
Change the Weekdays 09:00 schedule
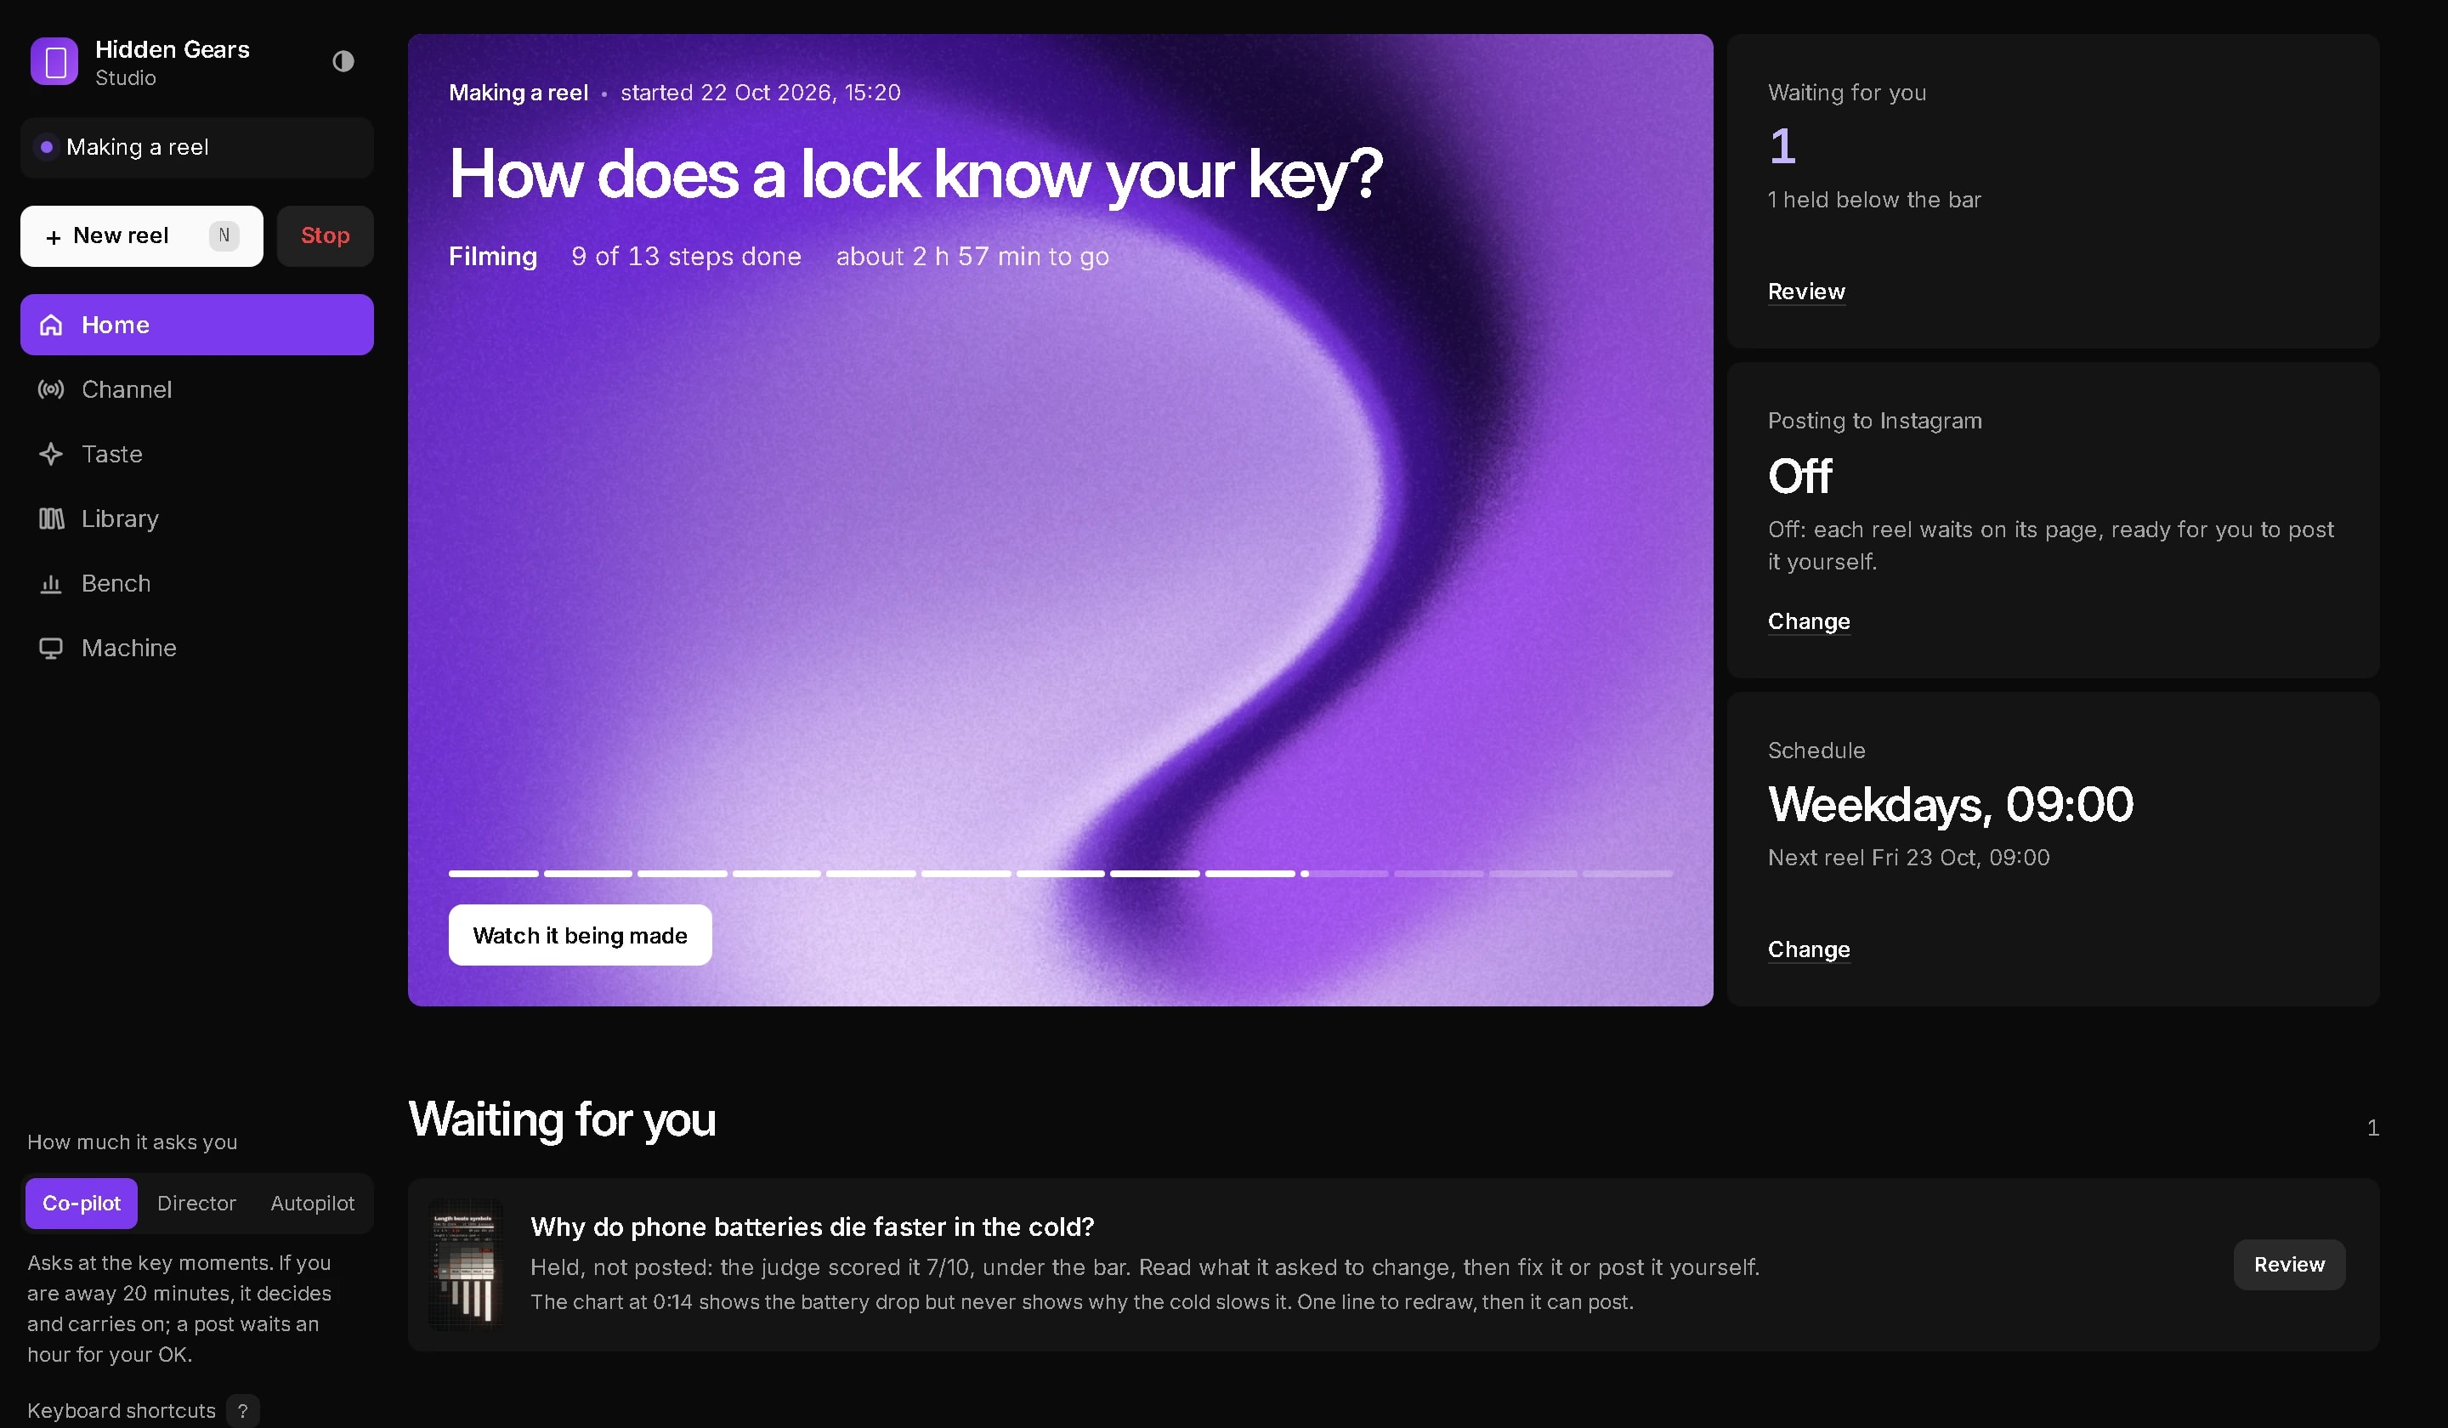point(1809,950)
